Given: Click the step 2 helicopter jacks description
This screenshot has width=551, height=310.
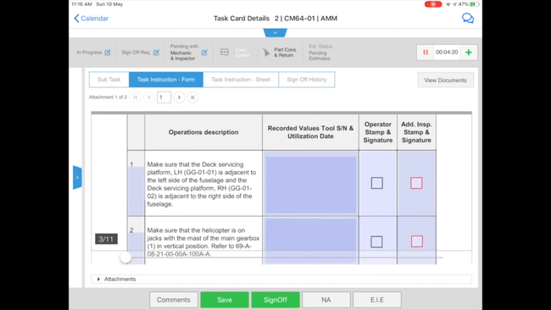Looking at the screenshot, I should click(x=203, y=242).
